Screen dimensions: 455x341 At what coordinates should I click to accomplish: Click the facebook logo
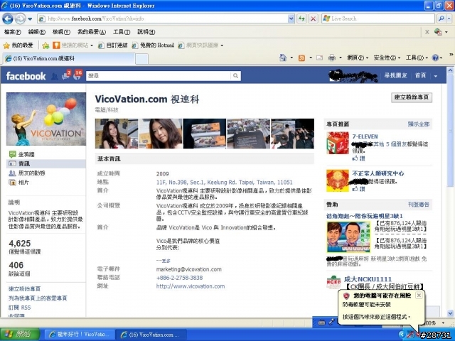26,76
